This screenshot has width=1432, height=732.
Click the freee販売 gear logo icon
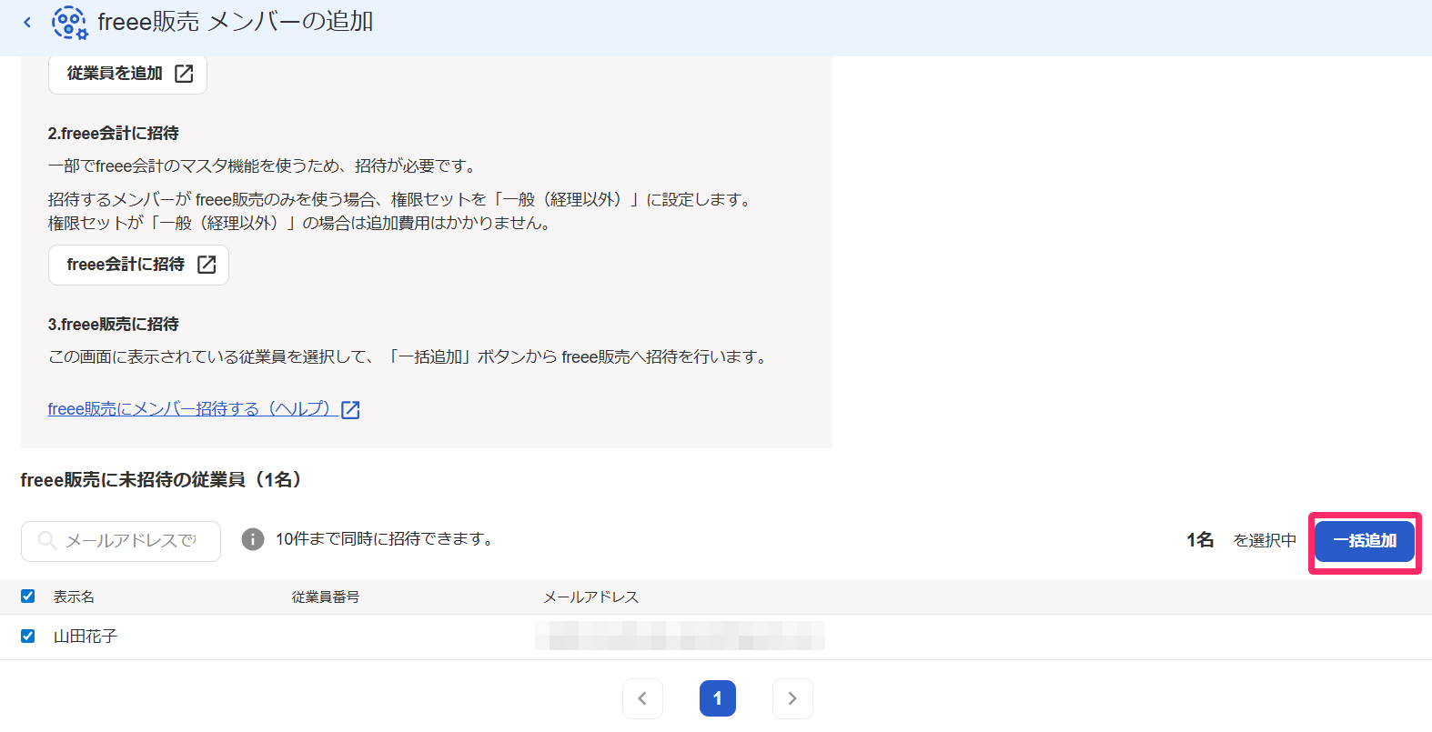(x=70, y=23)
